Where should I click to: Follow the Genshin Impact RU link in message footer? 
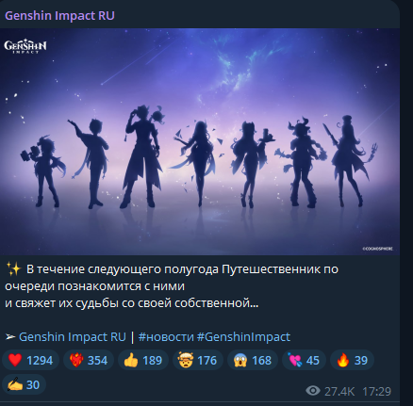(x=73, y=336)
